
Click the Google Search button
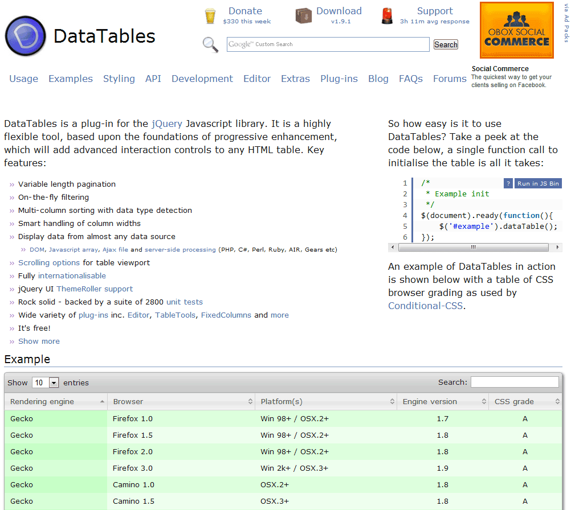click(446, 45)
